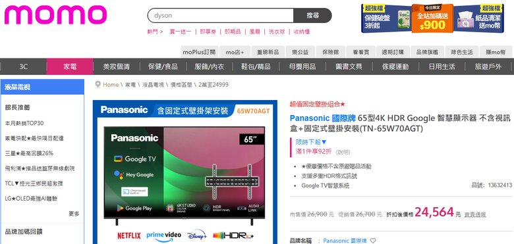The height and width of the screenshot is (244, 514).
Task: Select the 服飾/內衣 category
Action: (210, 66)
